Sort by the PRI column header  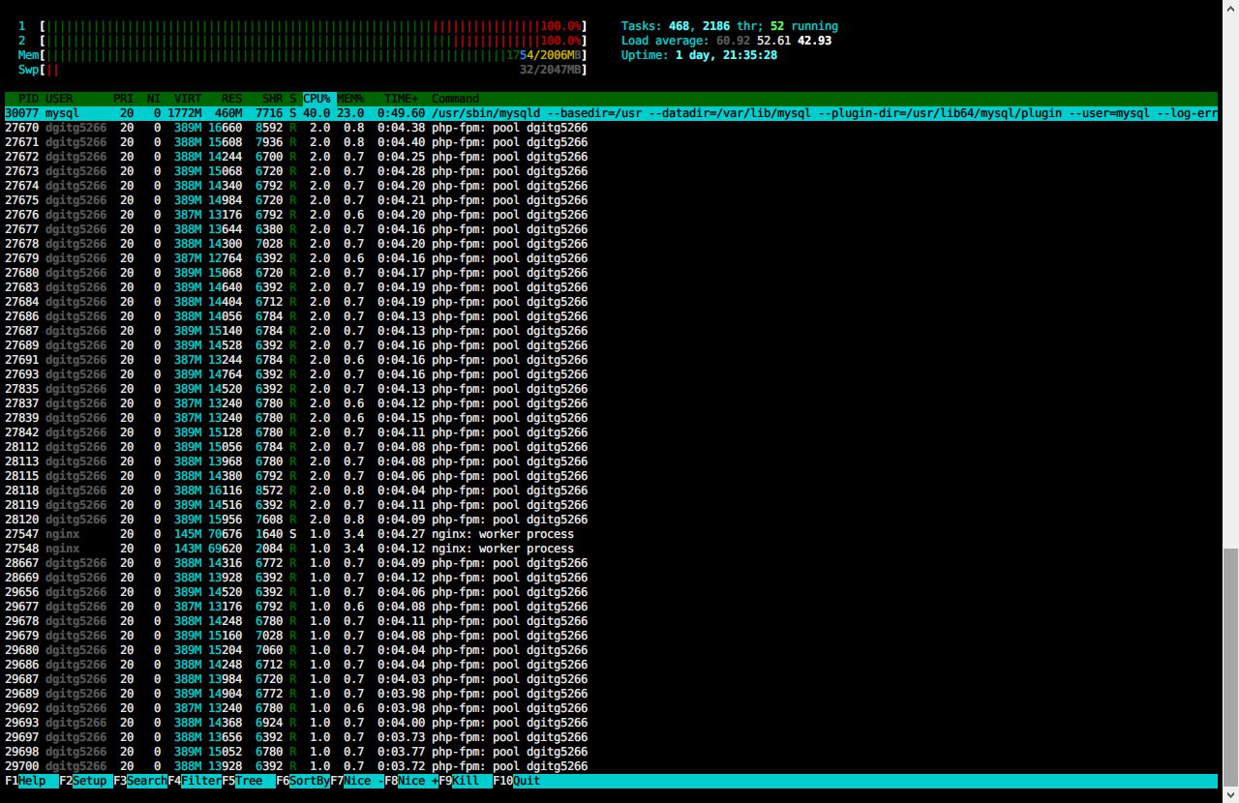point(124,99)
